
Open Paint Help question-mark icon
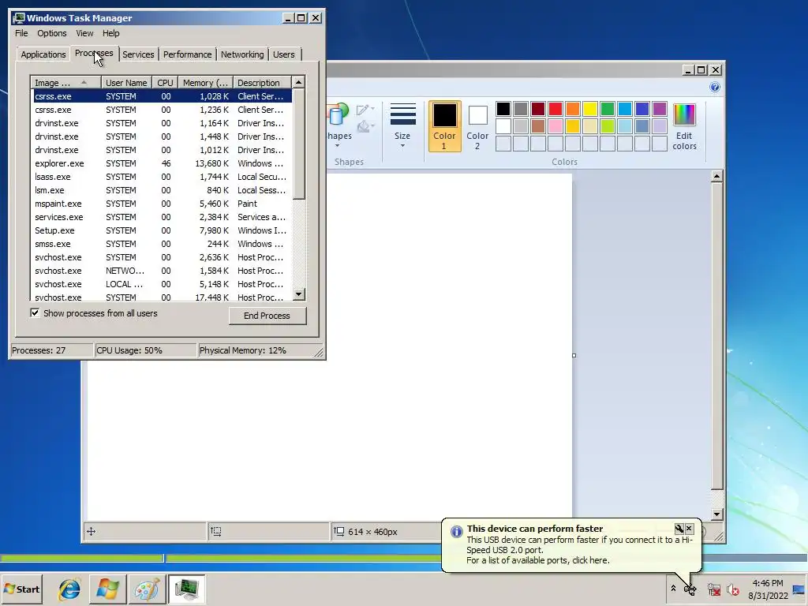point(715,87)
